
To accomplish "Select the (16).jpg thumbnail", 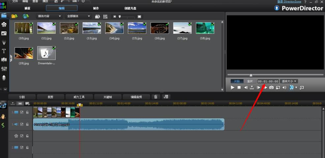I will 160,28.
